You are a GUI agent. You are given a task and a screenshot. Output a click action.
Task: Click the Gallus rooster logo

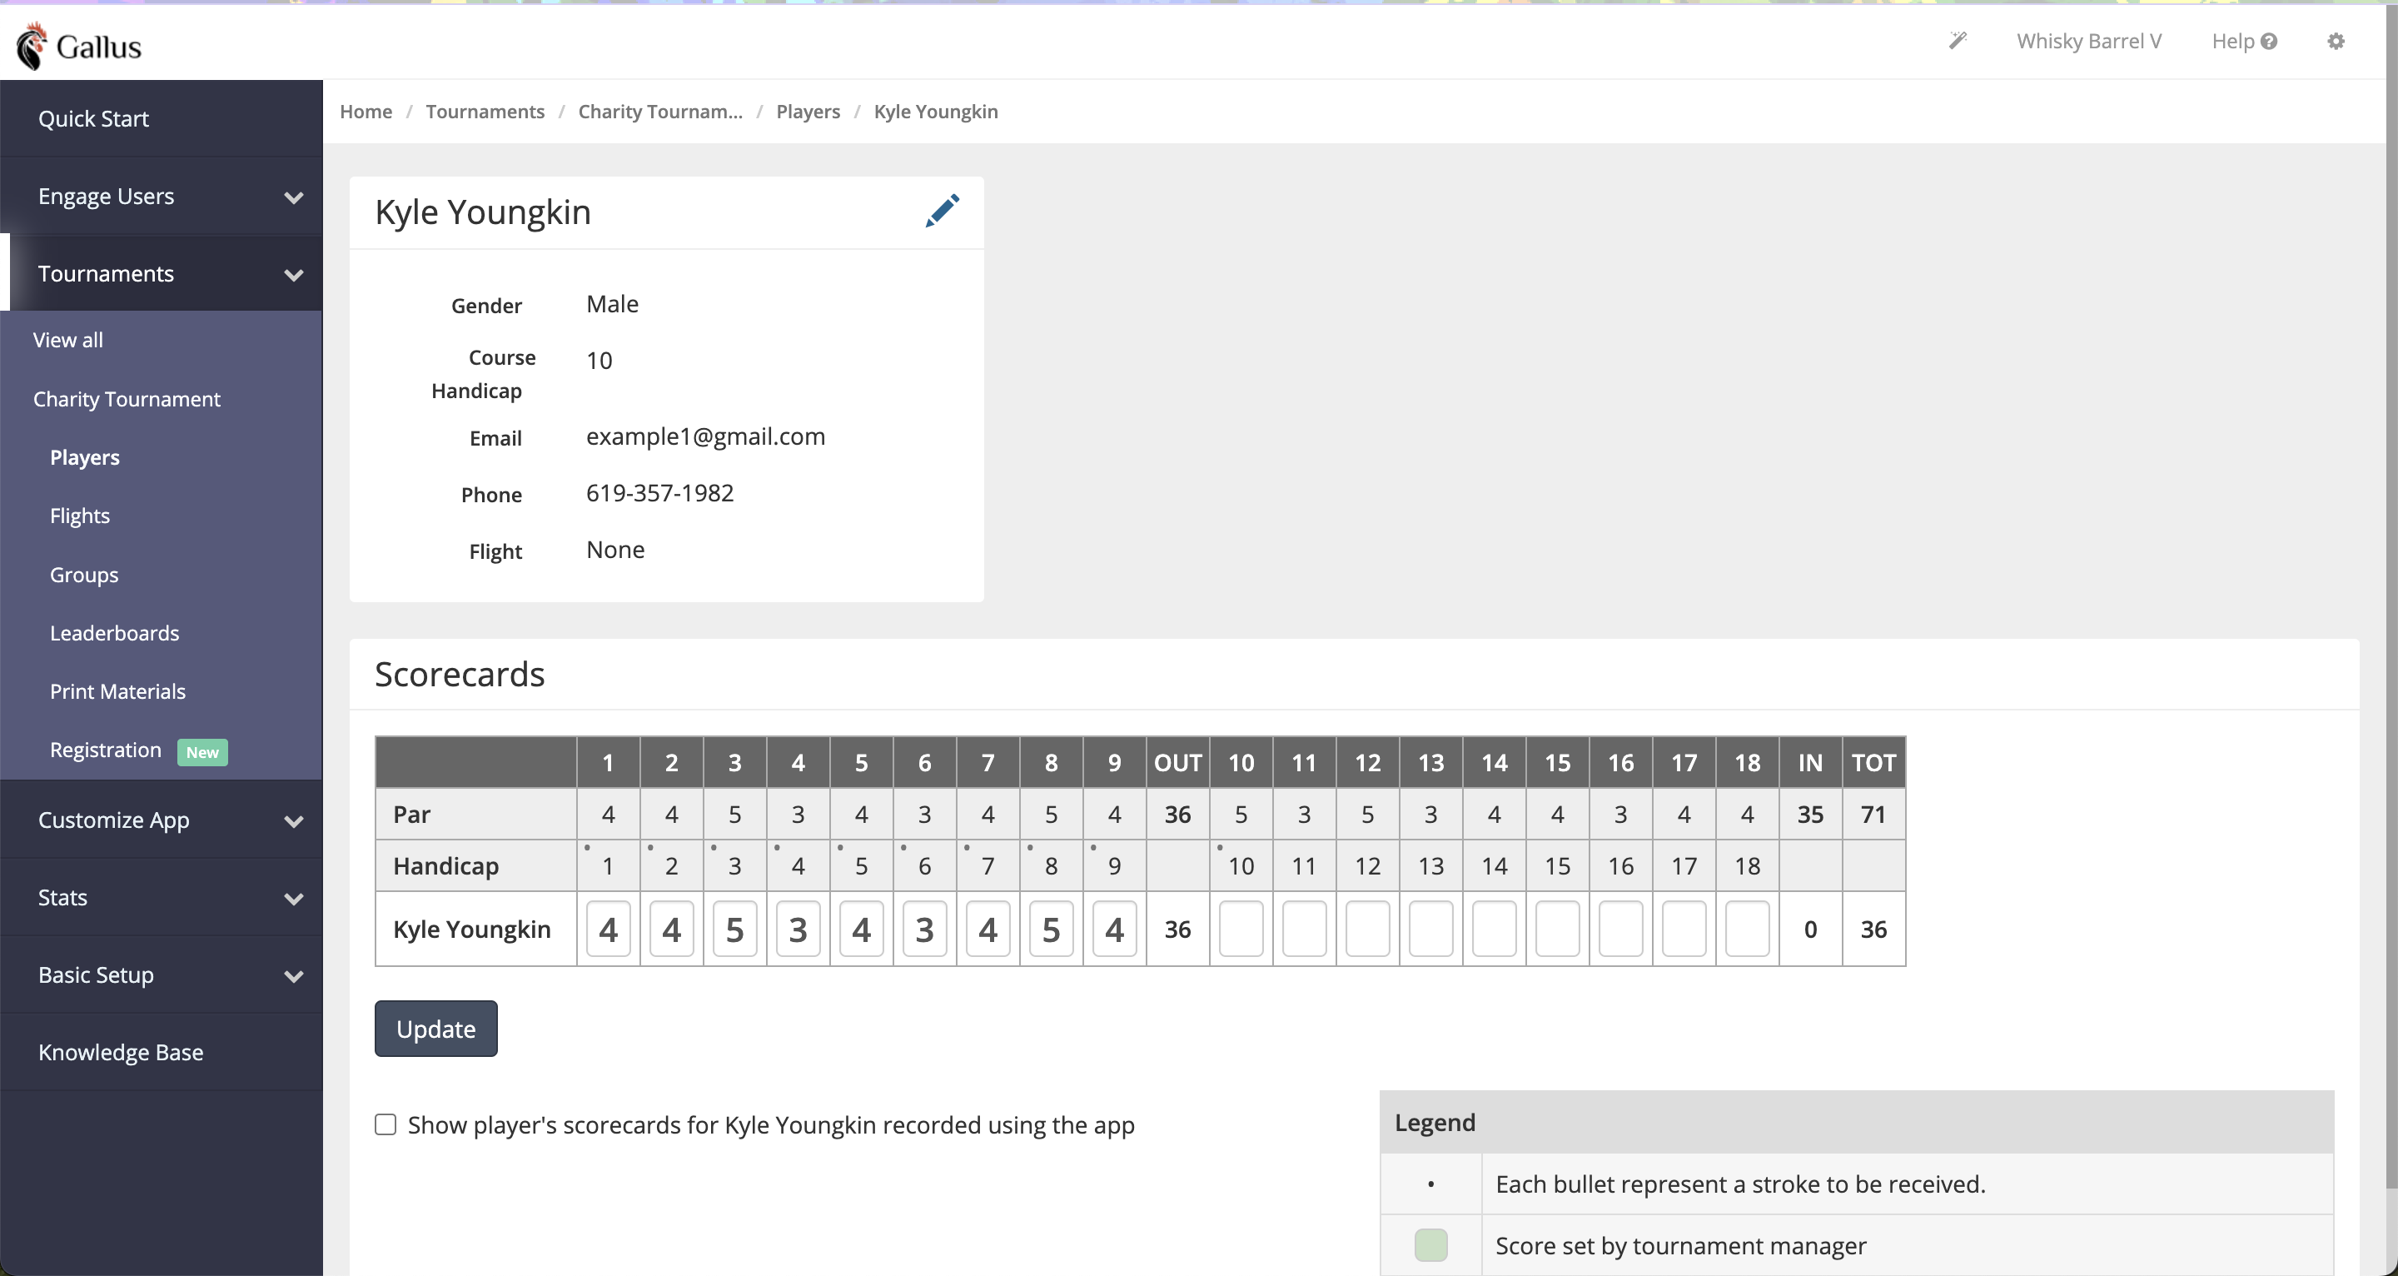pos(32,45)
